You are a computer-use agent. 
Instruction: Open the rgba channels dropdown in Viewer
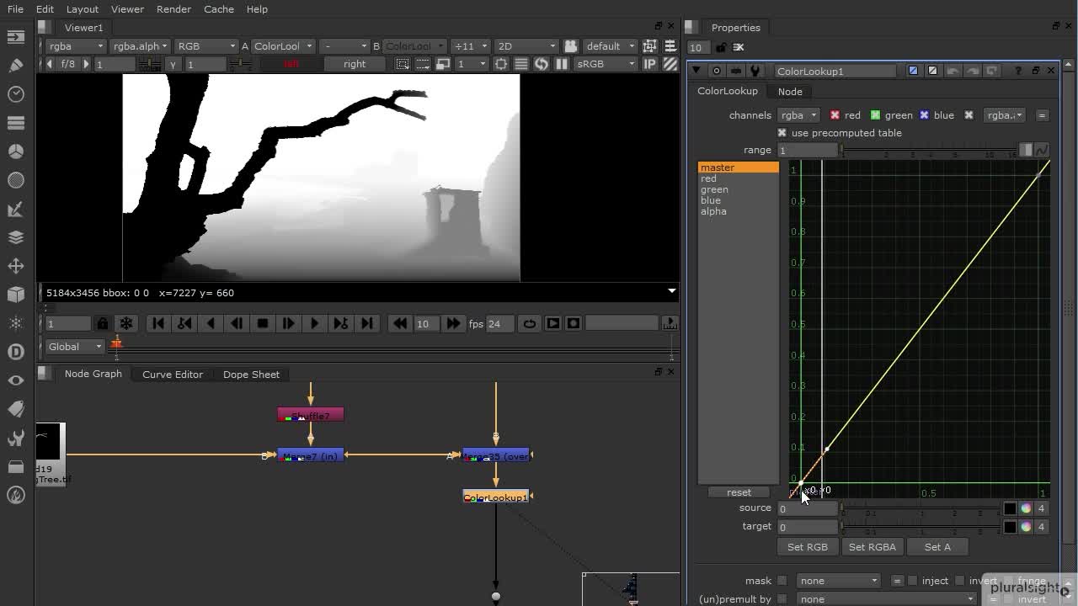[76, 46]
